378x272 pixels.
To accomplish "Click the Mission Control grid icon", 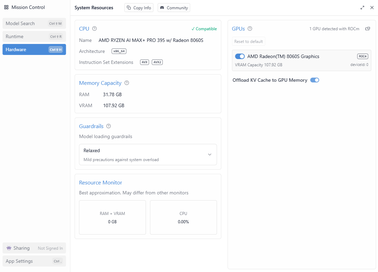I will (6, 7).
